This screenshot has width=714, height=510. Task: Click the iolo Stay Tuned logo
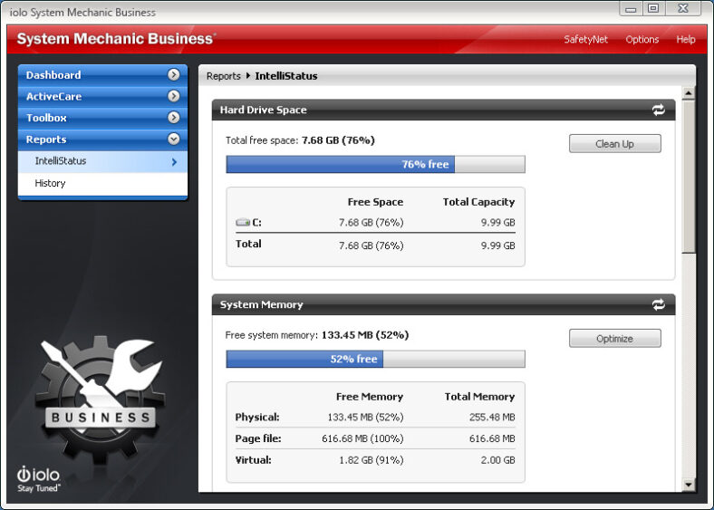(x=39, y=479)
